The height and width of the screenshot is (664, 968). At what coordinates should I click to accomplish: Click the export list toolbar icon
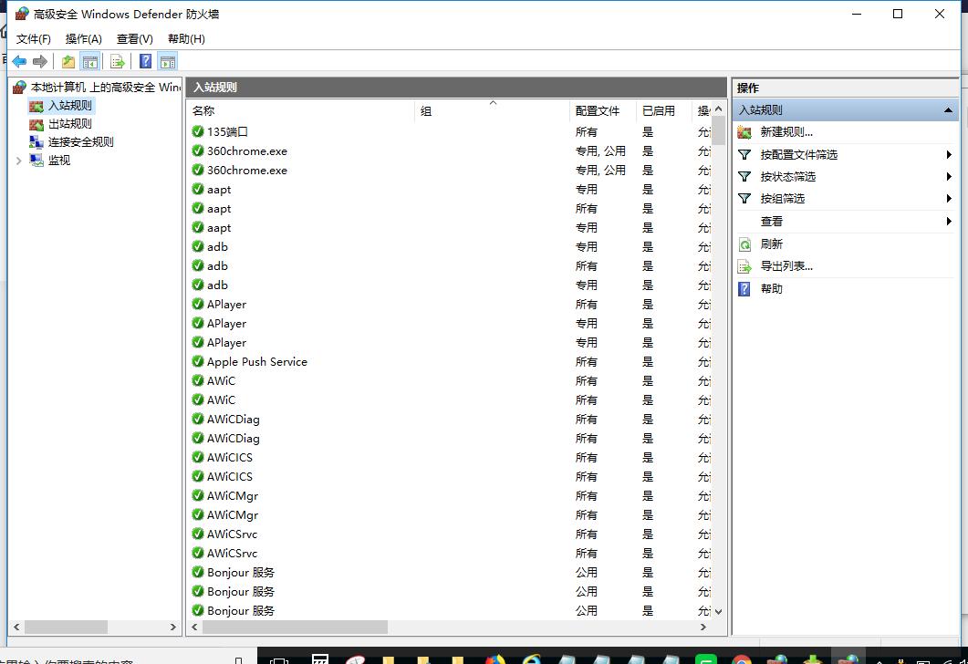pos(118,61)
